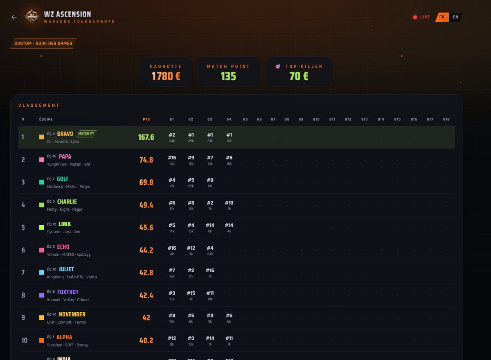The height and width of the screenshot is (360, 491).
Task: Click Bravo's G4 result #1 15k
Action: [x=229, y=137]
